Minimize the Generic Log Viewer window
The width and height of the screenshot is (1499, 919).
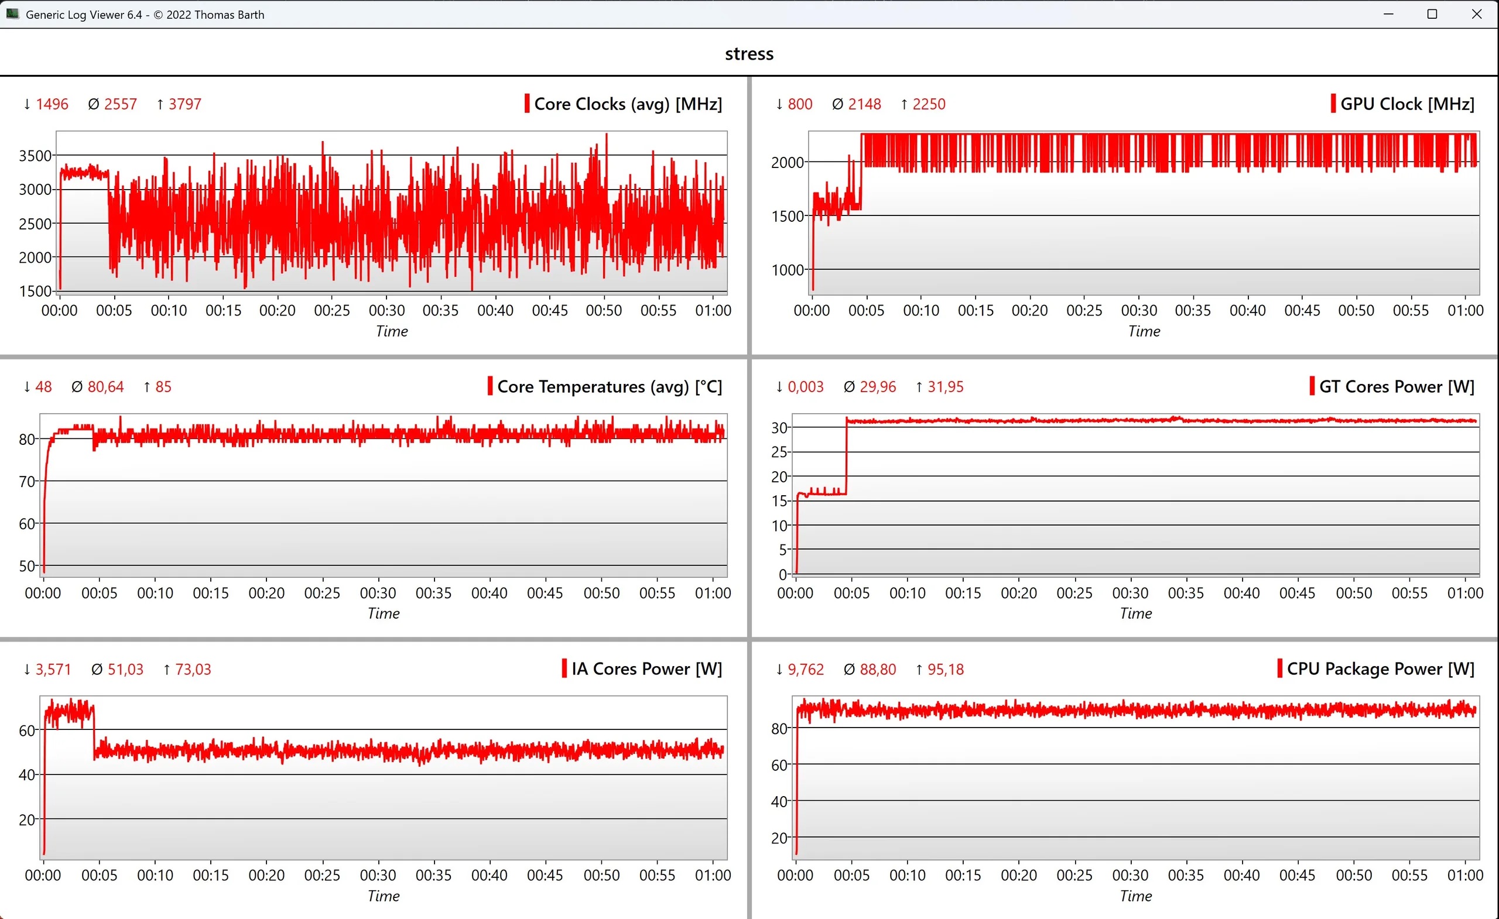click(x=1388, y=14)
